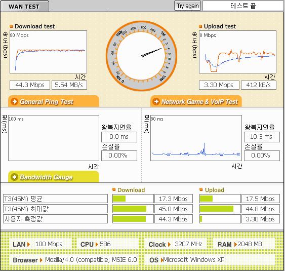Click the 412 kB/s upload rate field
The height and width of the screenshot is (271, 285).
[259, 85]
